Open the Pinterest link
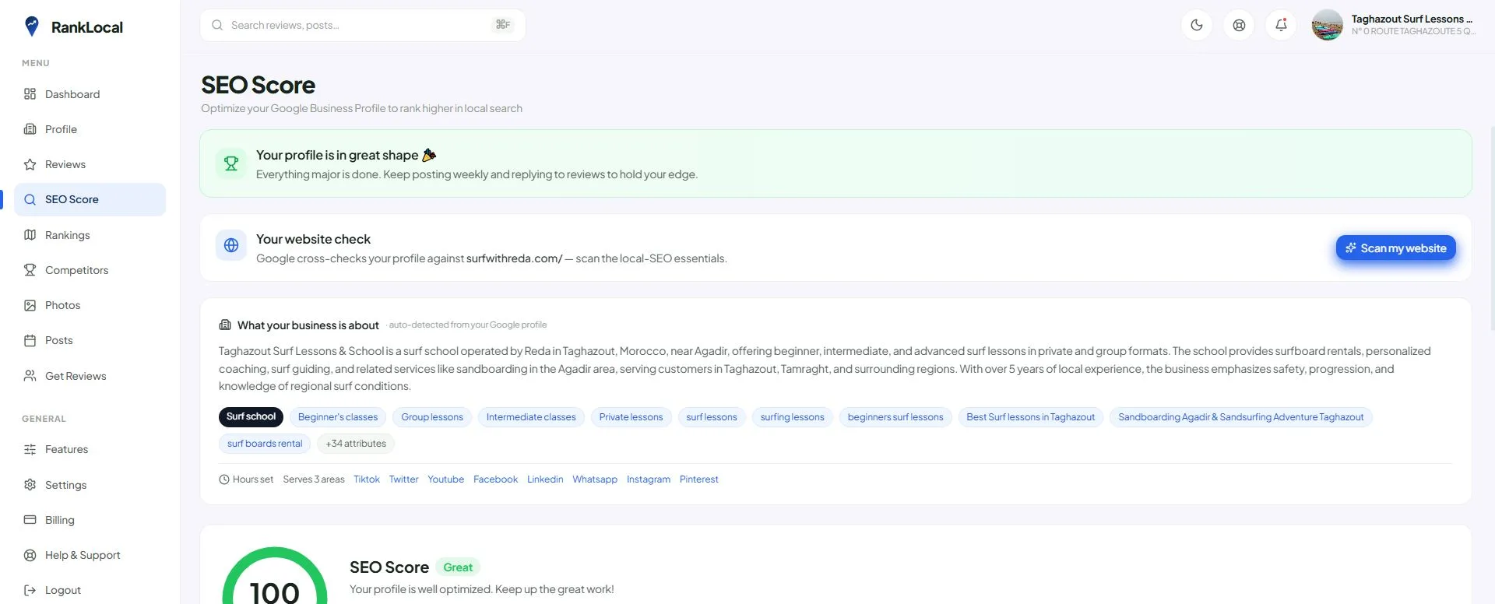This screenshot has width=1495, height=604. 698,479
